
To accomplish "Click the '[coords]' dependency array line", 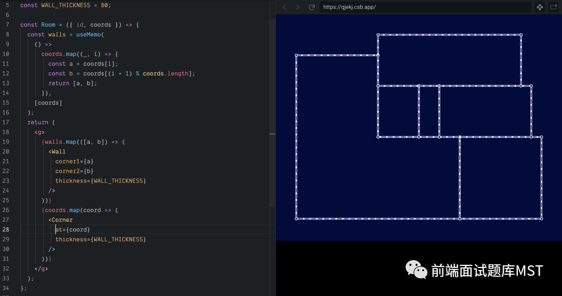I will pyautogui.click(x=48, y=103).
